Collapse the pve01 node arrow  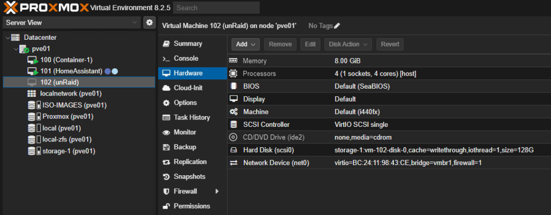click(x=16, y=49)
